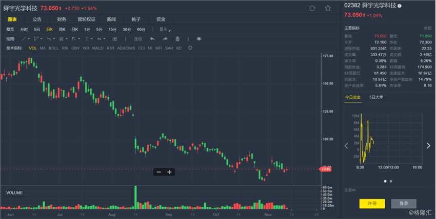
Task: Go to next fund chart with right arrow
Action: point(428,146)
